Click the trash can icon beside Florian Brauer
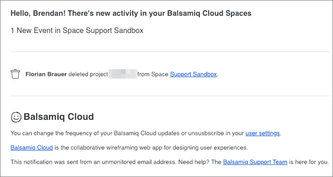 pos(15,74)
